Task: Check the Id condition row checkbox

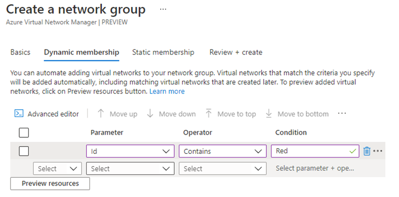Action: [x=24, y=151]
